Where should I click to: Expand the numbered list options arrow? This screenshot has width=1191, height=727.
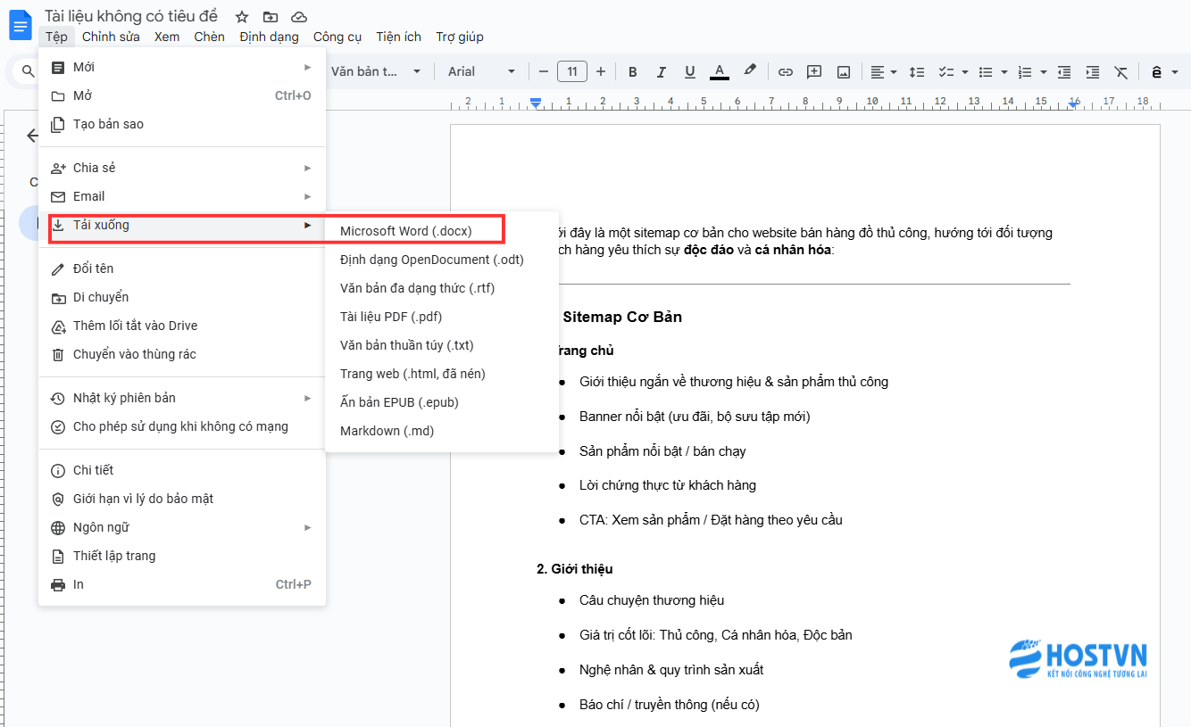point(1044,71)
